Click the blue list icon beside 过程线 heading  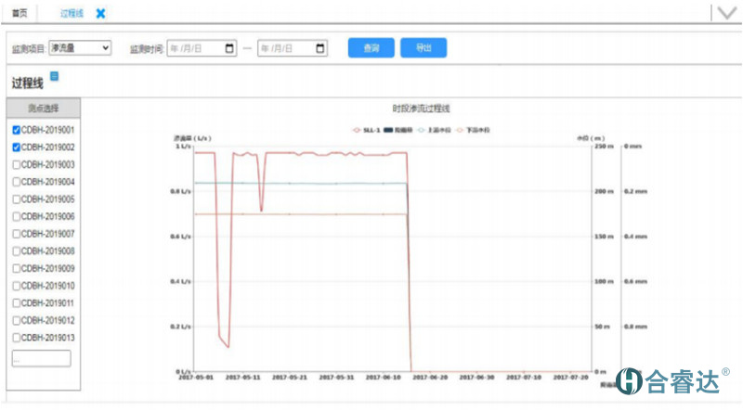[54, 77]
